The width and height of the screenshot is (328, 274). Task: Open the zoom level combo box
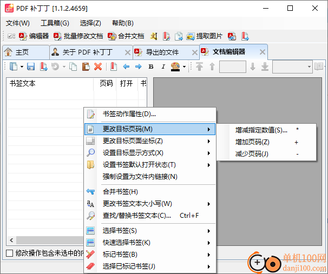point(292,66)
